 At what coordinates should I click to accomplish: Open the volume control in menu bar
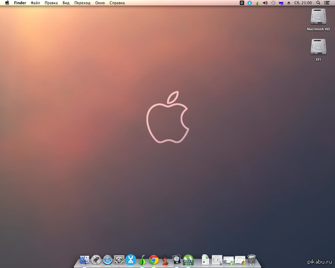(265, 3)
